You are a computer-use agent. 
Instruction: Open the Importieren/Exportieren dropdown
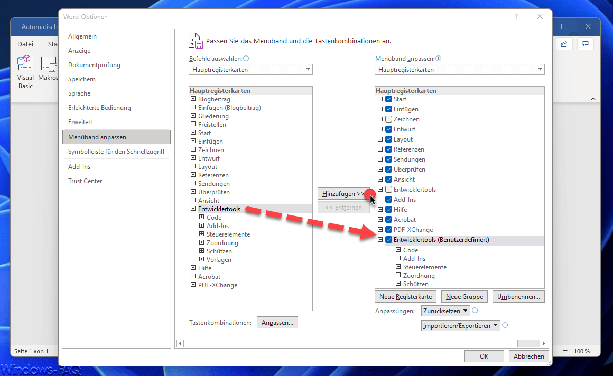pos(460,326)
